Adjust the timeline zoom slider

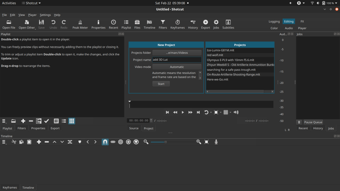click(x=166, y=142)
